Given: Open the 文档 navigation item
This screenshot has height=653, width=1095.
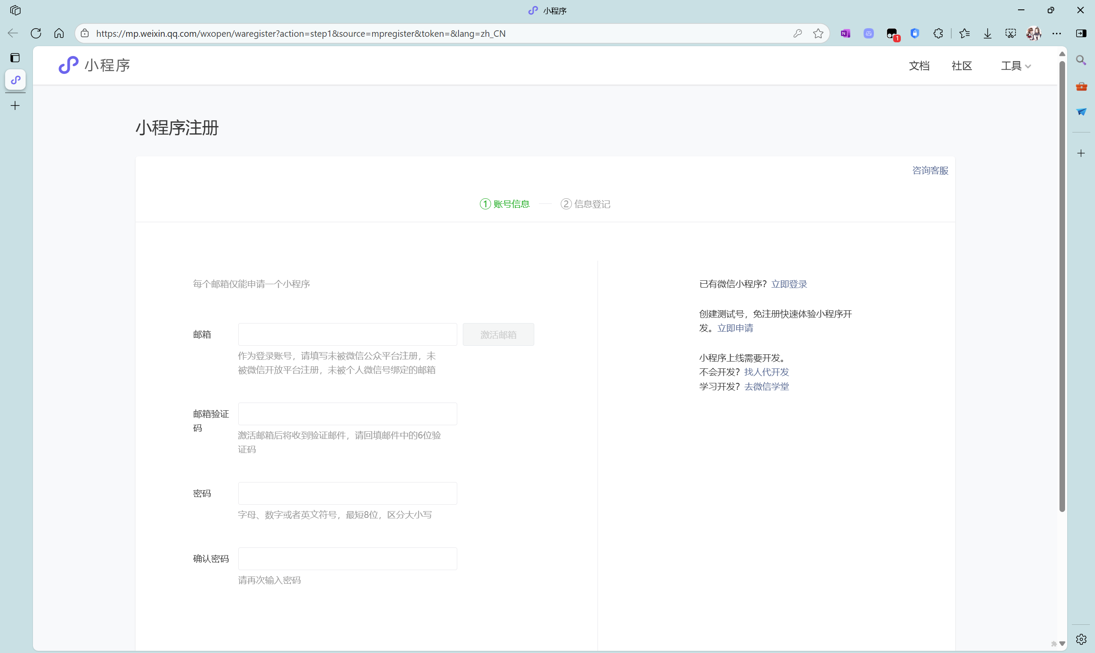Looking at the screenshot, I should pos(919,66).
